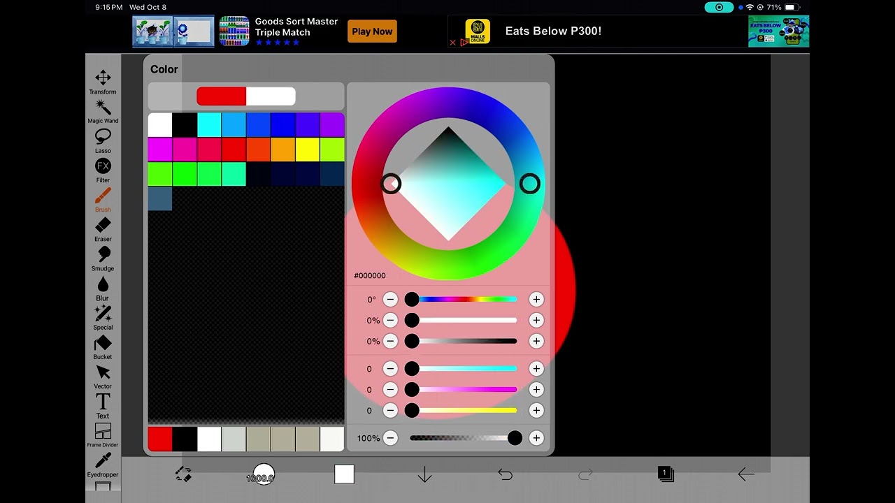895x503 pixels.
Task: Tap the white color square in bottom bar
Action: coord(344,474)
